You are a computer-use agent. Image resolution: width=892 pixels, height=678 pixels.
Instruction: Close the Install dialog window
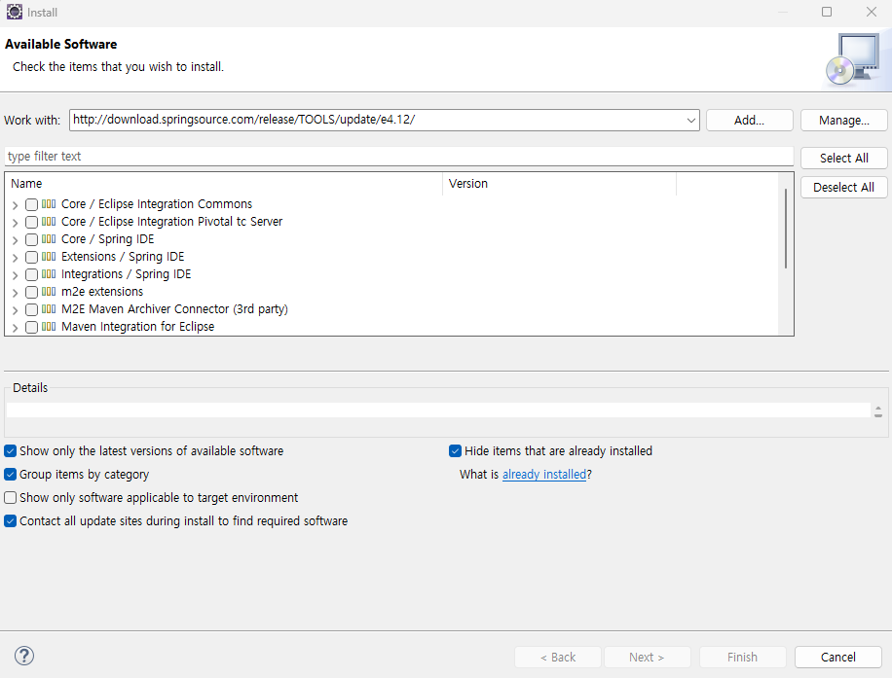(x=871, y=12)
